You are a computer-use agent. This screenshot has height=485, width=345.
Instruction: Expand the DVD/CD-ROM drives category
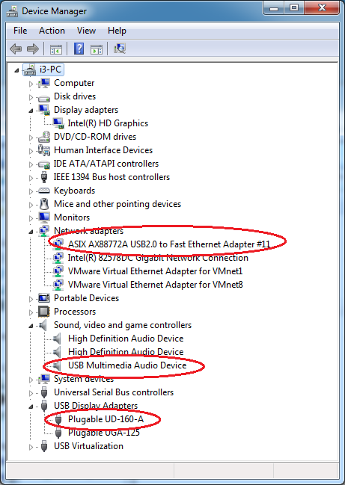tap(31, 138)
